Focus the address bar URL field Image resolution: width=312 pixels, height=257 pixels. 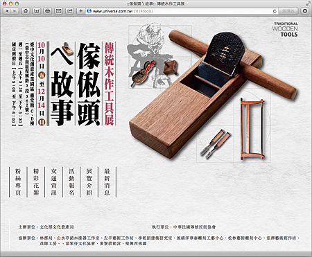pos(182,11)
